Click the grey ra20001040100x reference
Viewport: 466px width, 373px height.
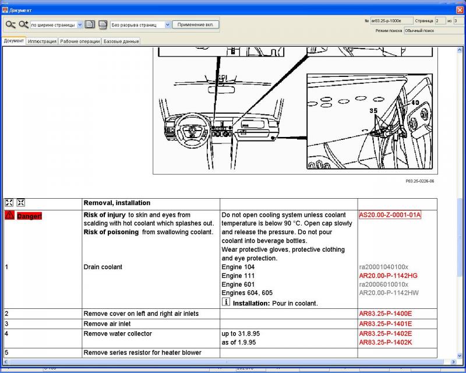[x=384, y=267]
